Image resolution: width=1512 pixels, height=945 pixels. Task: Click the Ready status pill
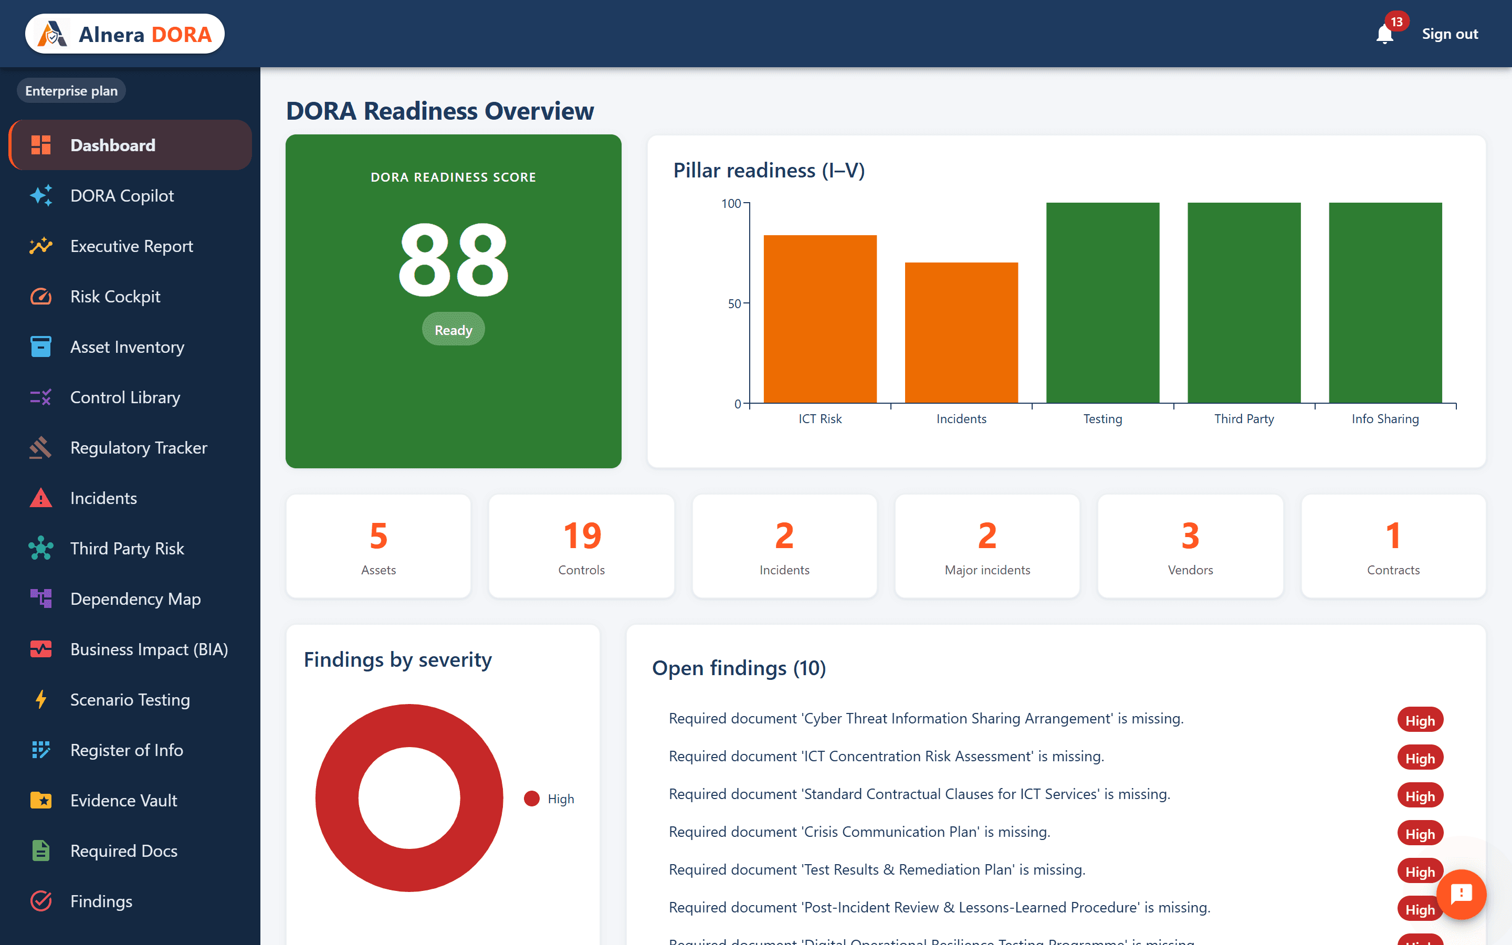pos(453,329)
